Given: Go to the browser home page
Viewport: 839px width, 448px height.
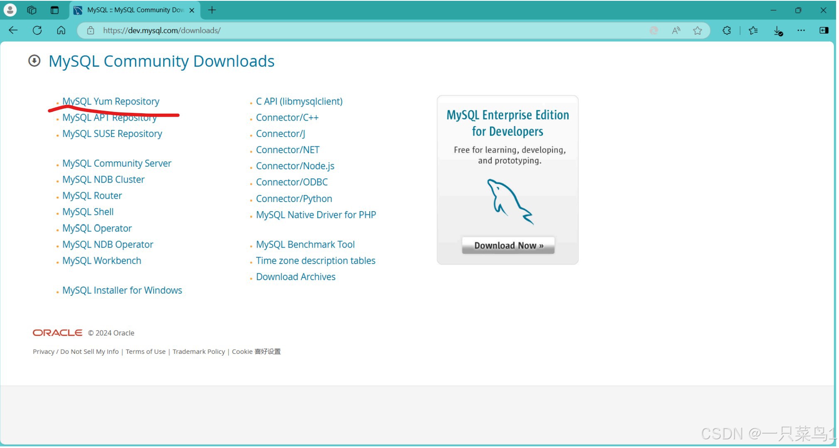Looking at the screenshot, I should pyautogui.click(x=61, y=30).
